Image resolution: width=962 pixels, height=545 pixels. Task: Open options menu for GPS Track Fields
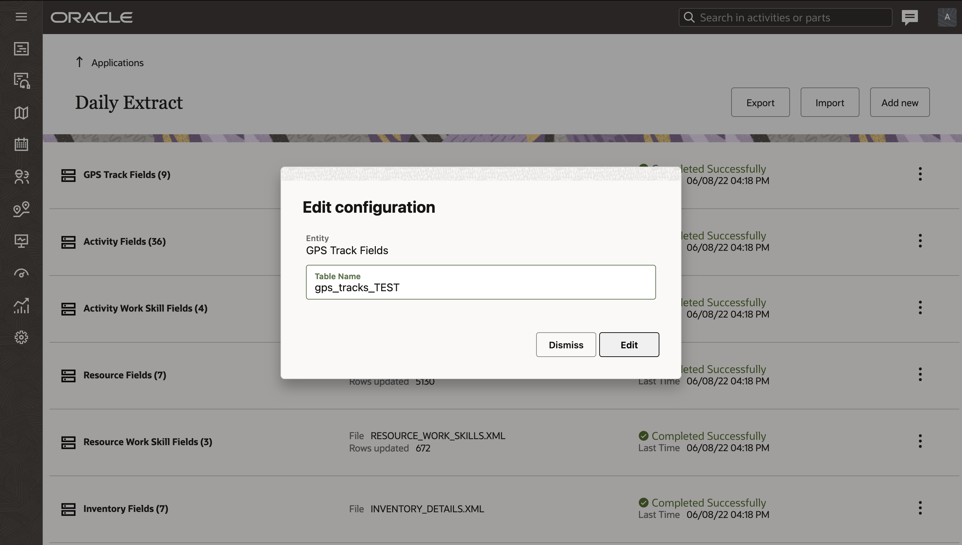pos(920,174)
